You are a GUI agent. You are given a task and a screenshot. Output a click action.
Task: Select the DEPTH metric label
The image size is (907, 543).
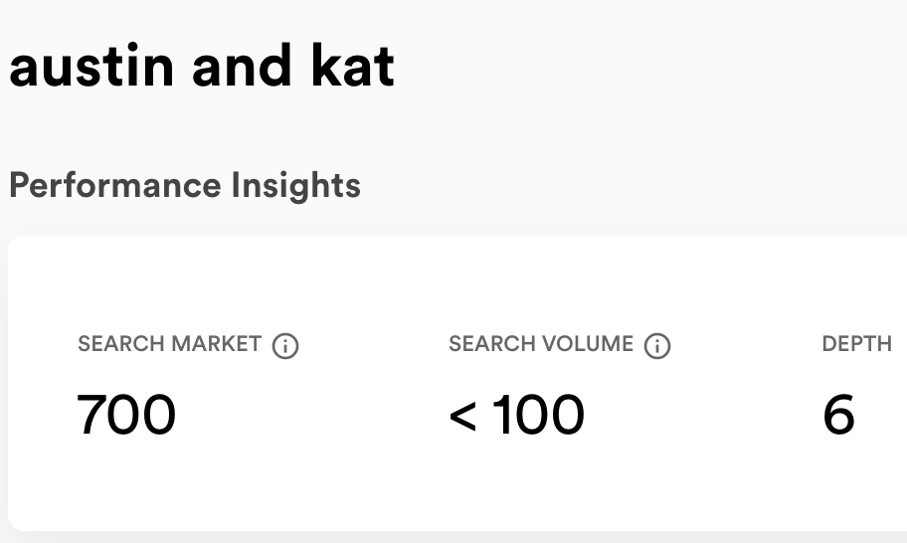[x=856, y=344]
